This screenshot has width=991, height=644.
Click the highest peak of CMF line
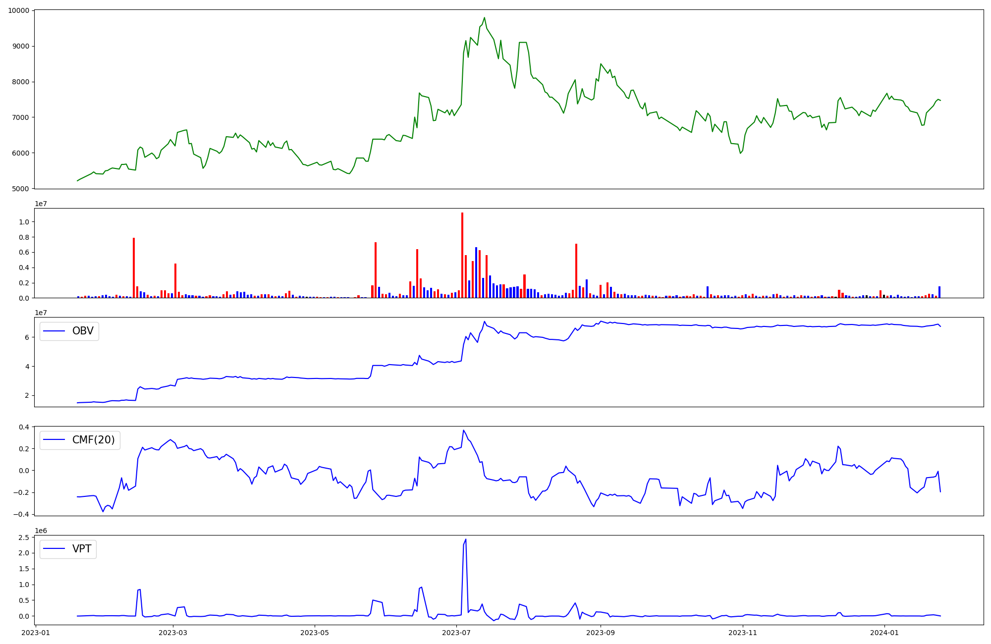(463, 430)
